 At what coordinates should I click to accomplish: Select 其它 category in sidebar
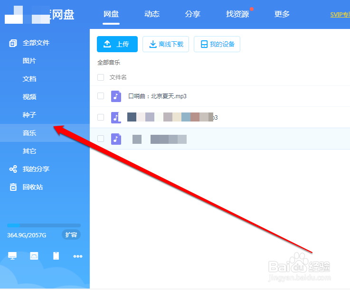29,151
